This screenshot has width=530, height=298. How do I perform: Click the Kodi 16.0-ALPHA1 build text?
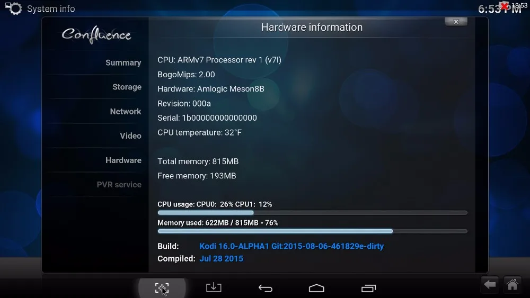pos(291,246)
